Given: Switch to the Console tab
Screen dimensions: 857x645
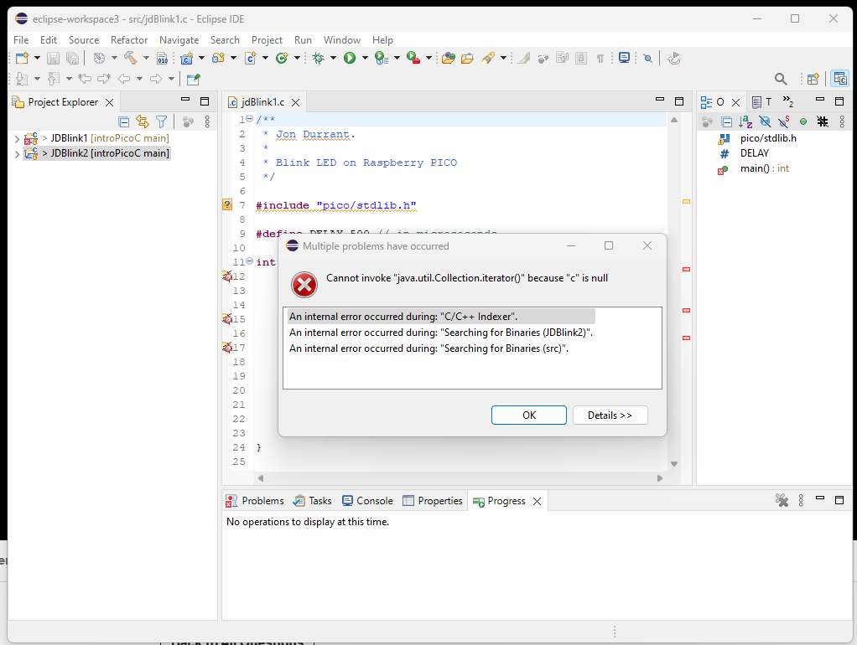Looking at the screenshot, I should [367, 501].
